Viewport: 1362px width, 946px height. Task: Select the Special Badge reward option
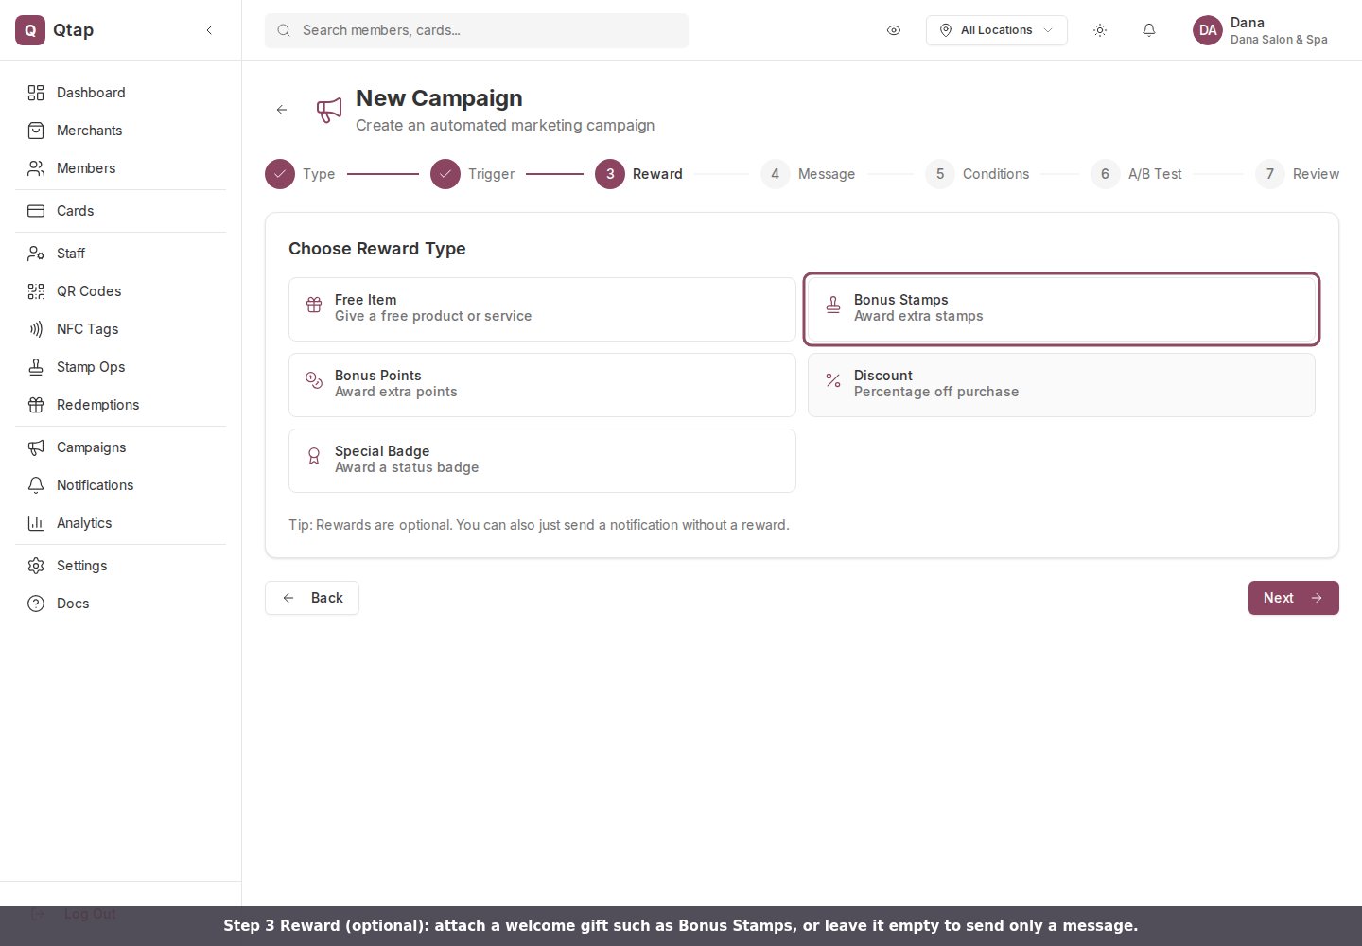[x=542, y=461]
